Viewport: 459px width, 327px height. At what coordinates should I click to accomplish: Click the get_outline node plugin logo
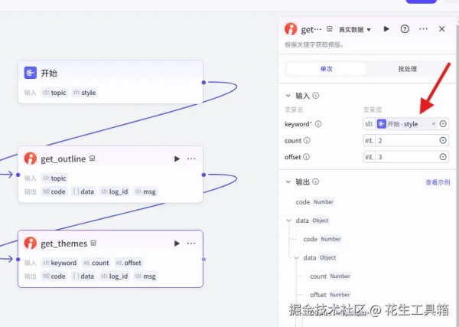tap(31, 159)
